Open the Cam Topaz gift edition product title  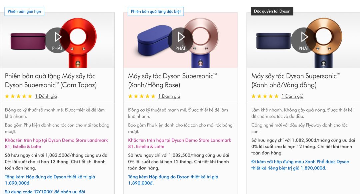click(x=51, y=80)
